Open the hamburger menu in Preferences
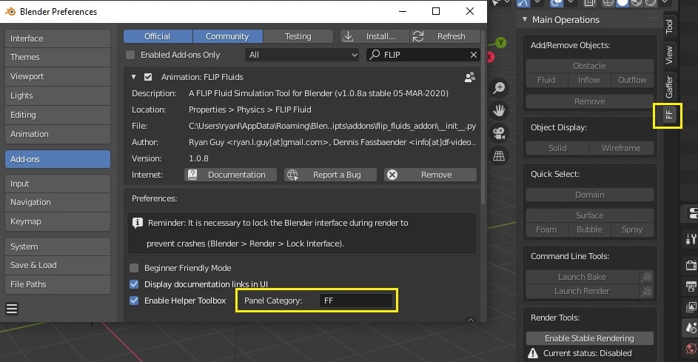This screenshot has height=362, width=698. tap(12, 309)
